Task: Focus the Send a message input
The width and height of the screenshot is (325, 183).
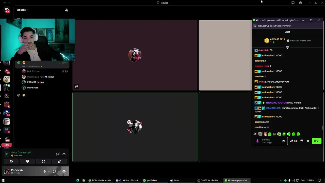Action: coord(270,141)
